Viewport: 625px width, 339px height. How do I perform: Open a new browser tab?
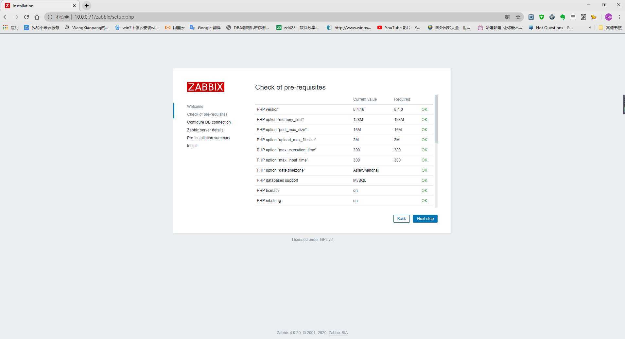[87, 6]
